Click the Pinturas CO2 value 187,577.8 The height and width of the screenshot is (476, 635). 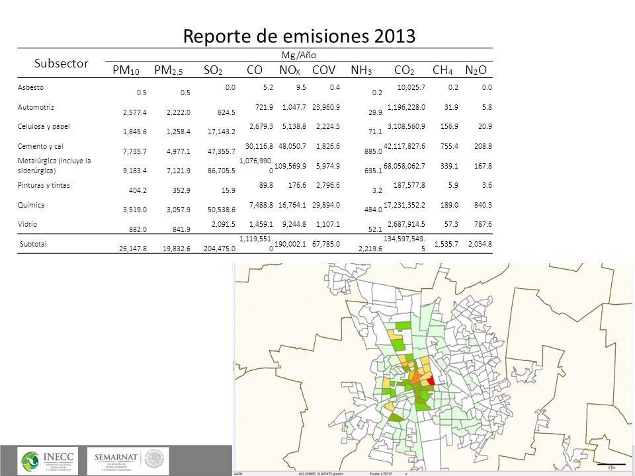409,185
